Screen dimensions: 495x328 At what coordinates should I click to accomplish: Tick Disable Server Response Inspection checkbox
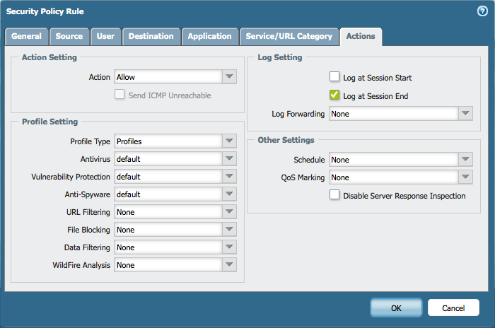[x=334, y=195]
